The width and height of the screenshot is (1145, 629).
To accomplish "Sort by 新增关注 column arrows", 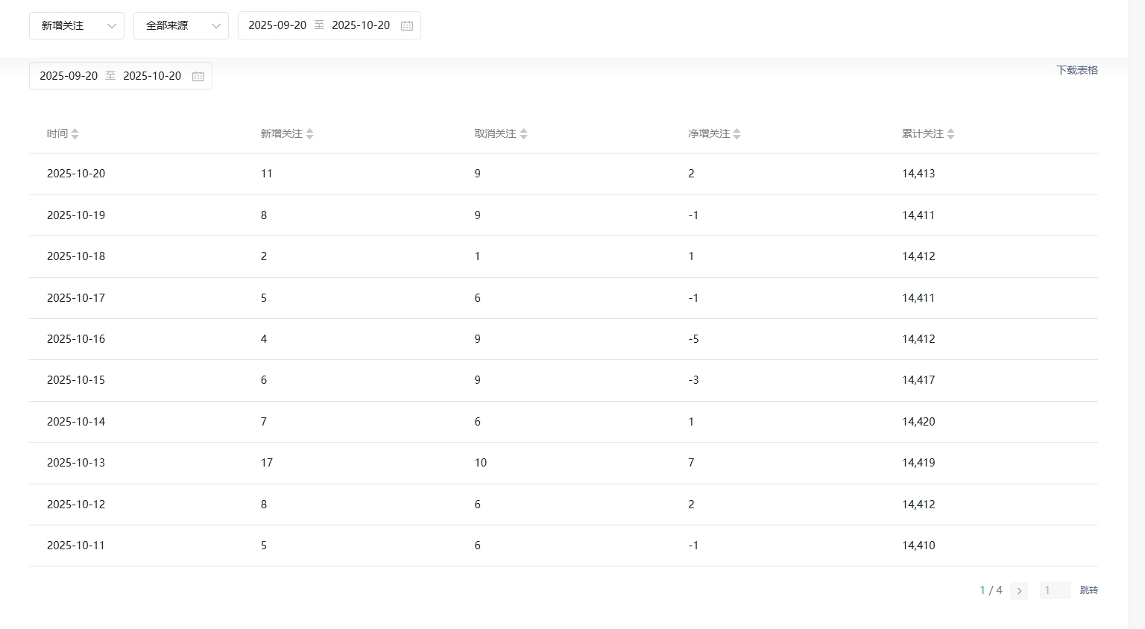I will point(309,134).
